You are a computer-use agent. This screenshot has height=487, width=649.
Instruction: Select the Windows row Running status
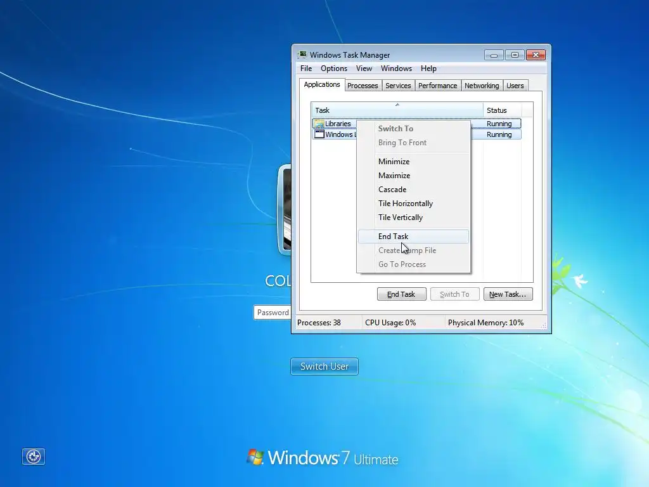coord(499,134)
